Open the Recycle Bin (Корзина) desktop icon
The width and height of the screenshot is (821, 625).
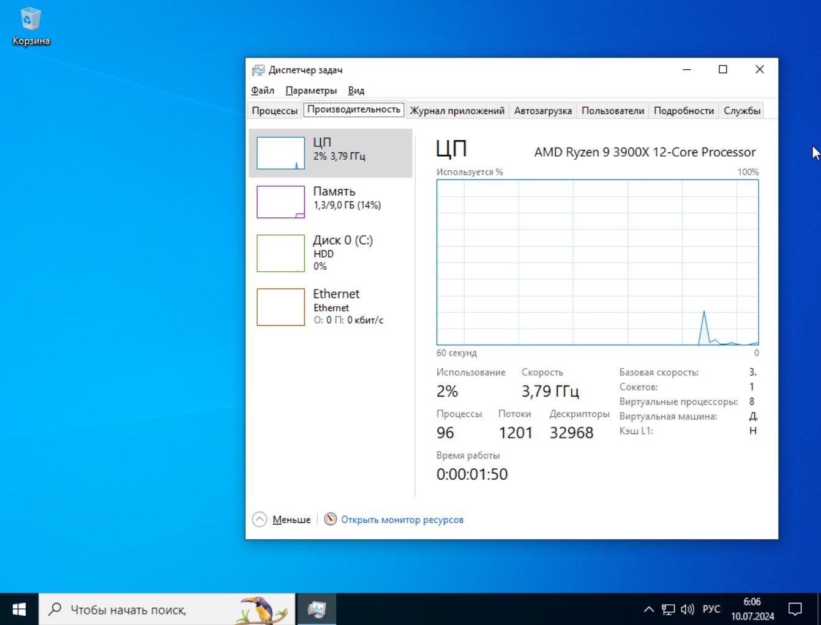pos(31,28)
